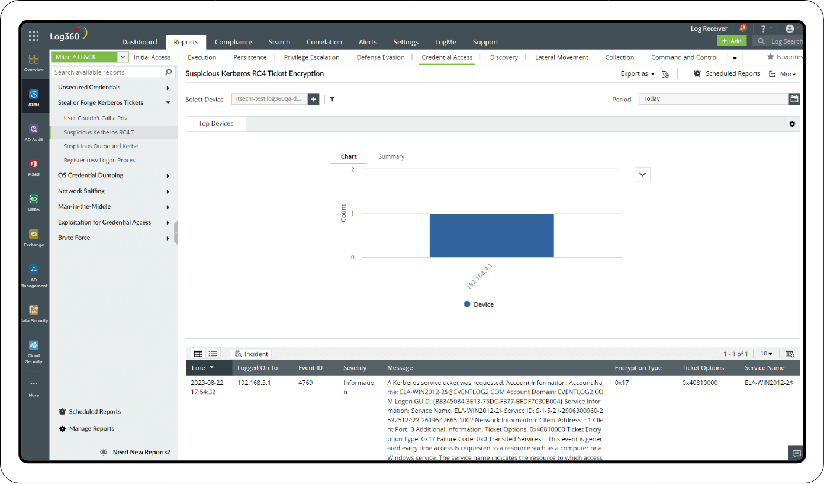Open the user account profile menu
The width and height of the screenshot is (824, 484).
click(790, 28)
